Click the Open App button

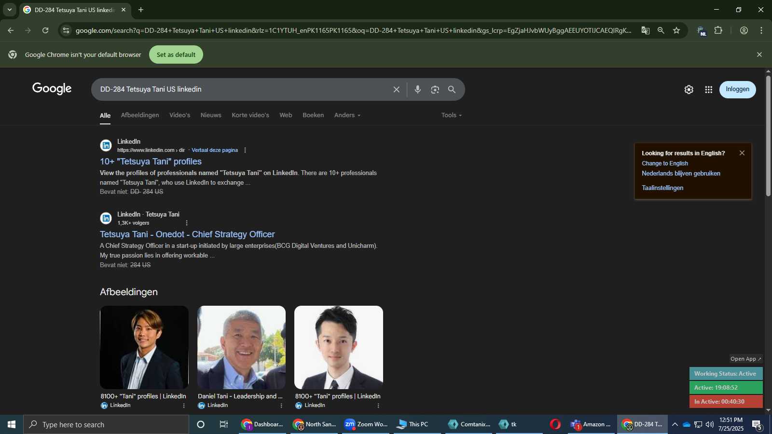pyautogui.click(x=745, y=359)
